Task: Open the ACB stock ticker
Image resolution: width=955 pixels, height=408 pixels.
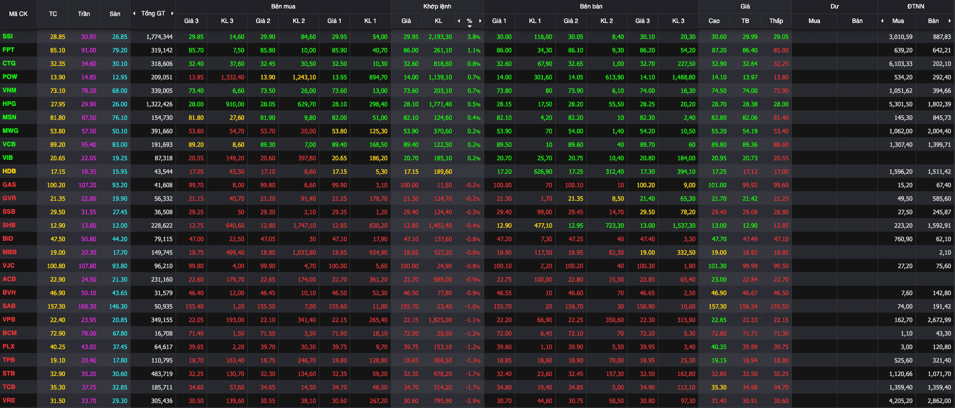Action: coord(9,279)
